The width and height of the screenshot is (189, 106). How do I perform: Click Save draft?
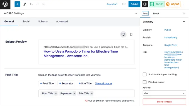coord(112,4)
